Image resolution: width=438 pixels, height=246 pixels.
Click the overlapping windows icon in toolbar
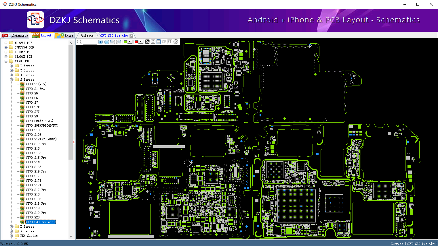147,42
